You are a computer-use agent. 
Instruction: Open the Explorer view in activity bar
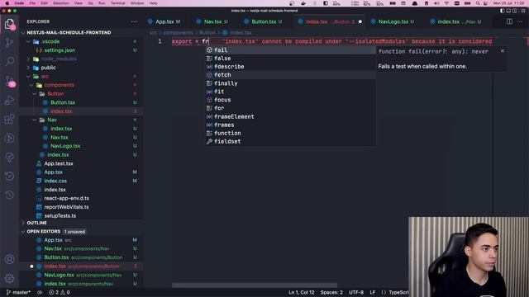(x=9, y=24)
